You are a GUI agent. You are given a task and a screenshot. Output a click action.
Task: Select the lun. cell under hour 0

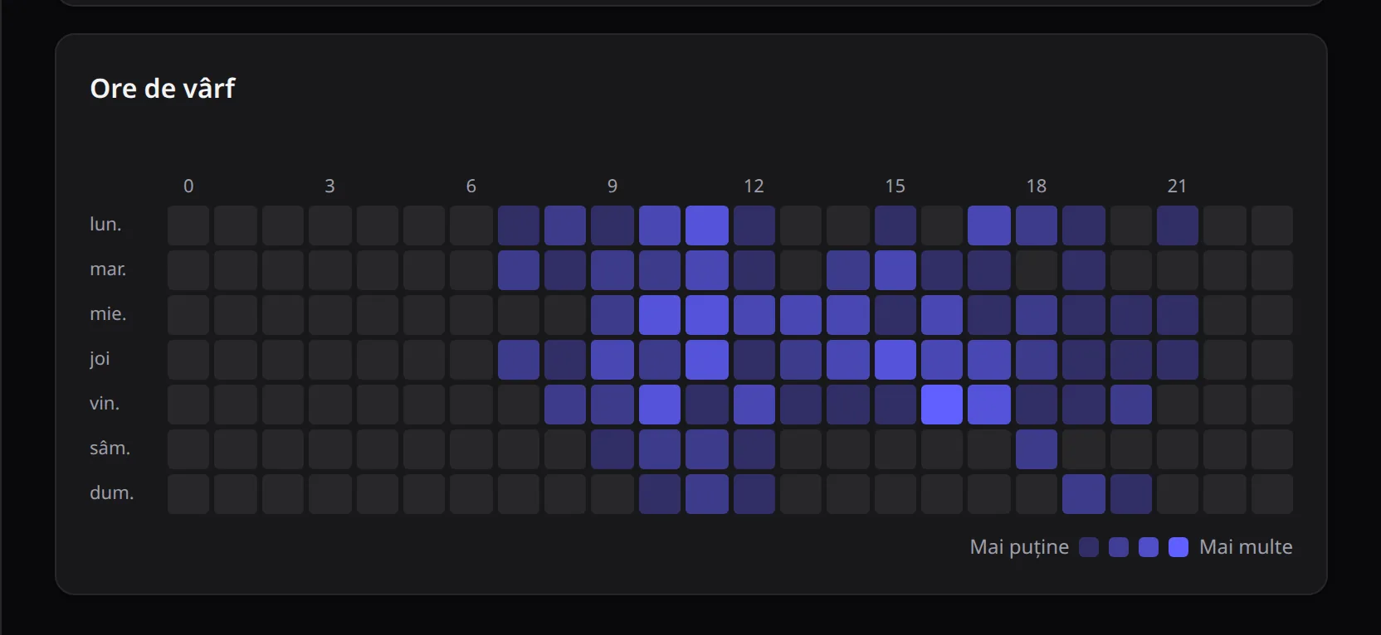188,225
